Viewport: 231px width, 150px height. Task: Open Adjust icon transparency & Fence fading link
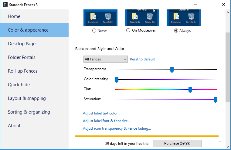[117, 128]
